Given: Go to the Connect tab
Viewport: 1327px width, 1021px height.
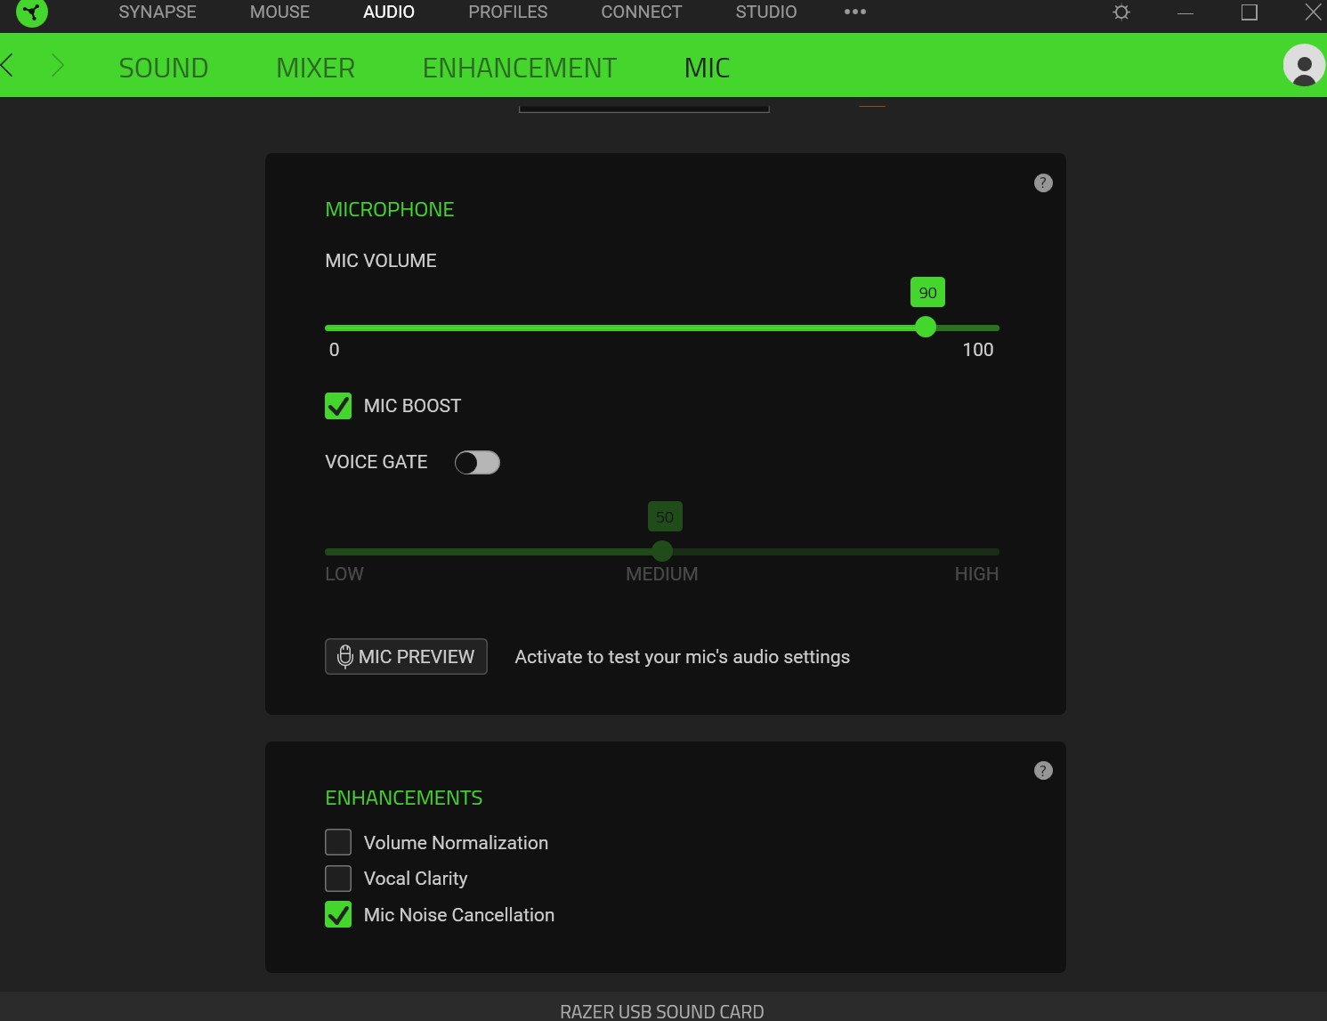Looking at the screenshot, I should pyautogui.click(x=642, y=12).
